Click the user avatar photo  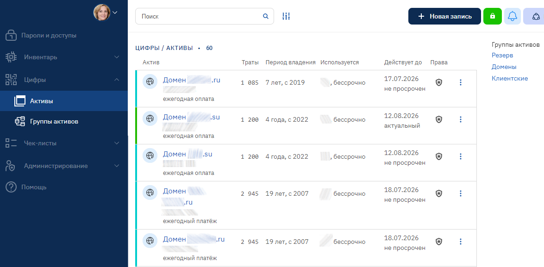[102, 12]
